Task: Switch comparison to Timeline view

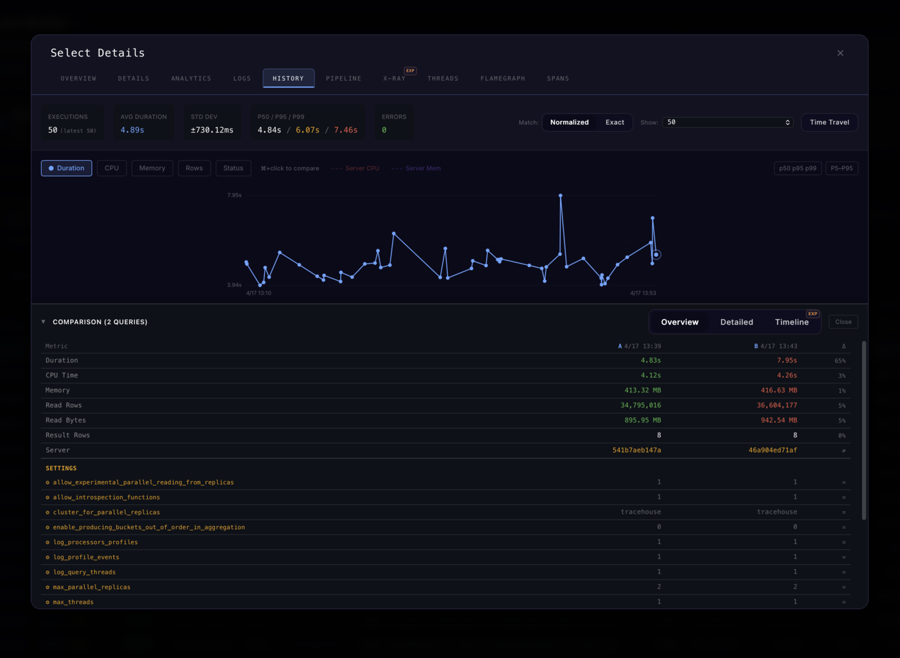Action: [x=792, y=322]
